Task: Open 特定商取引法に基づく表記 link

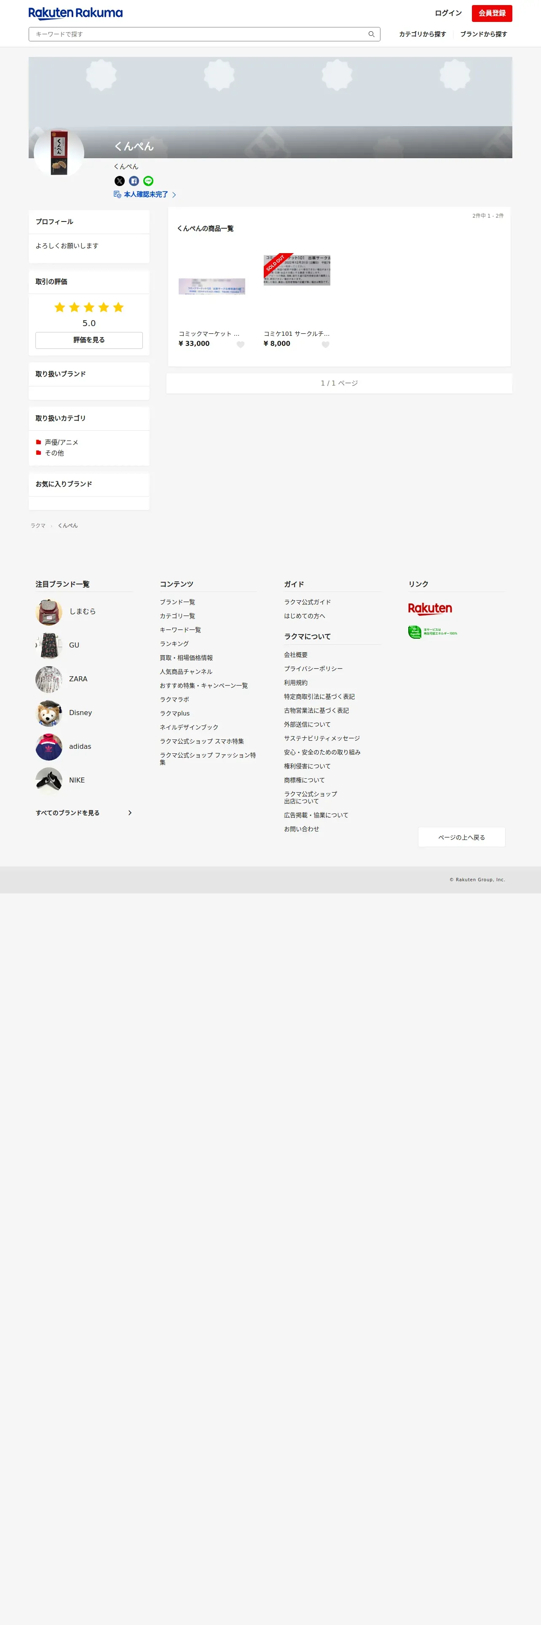Action: coord(319,696)
